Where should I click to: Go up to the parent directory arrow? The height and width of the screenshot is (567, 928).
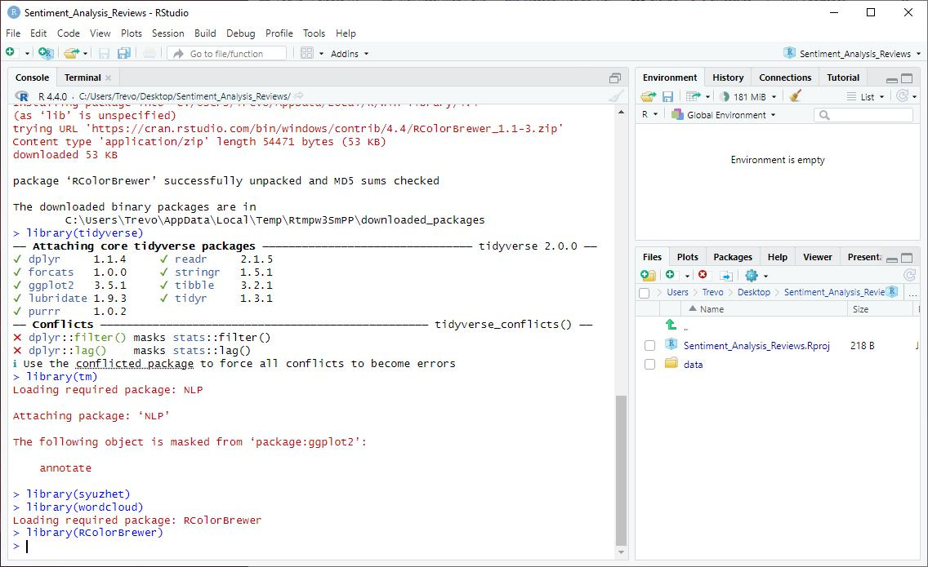pos(671,324)
